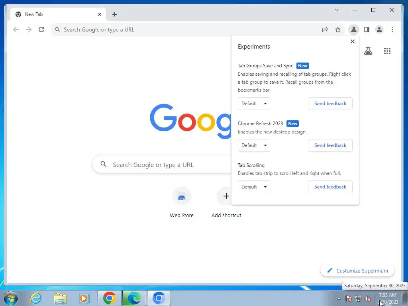The height and width of the screenshot is (306, 408).
Task: Send feedback for Tab Groups Save and Sync
Action: point(330,104)
